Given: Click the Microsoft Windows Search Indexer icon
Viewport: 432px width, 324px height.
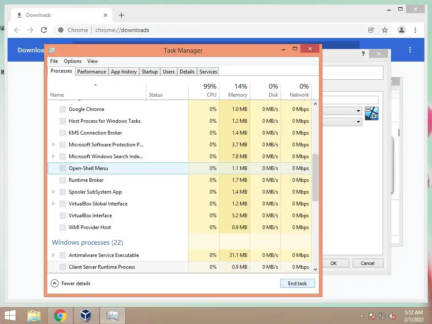Looking at the screenshot, I should click(x=62, y=157).
